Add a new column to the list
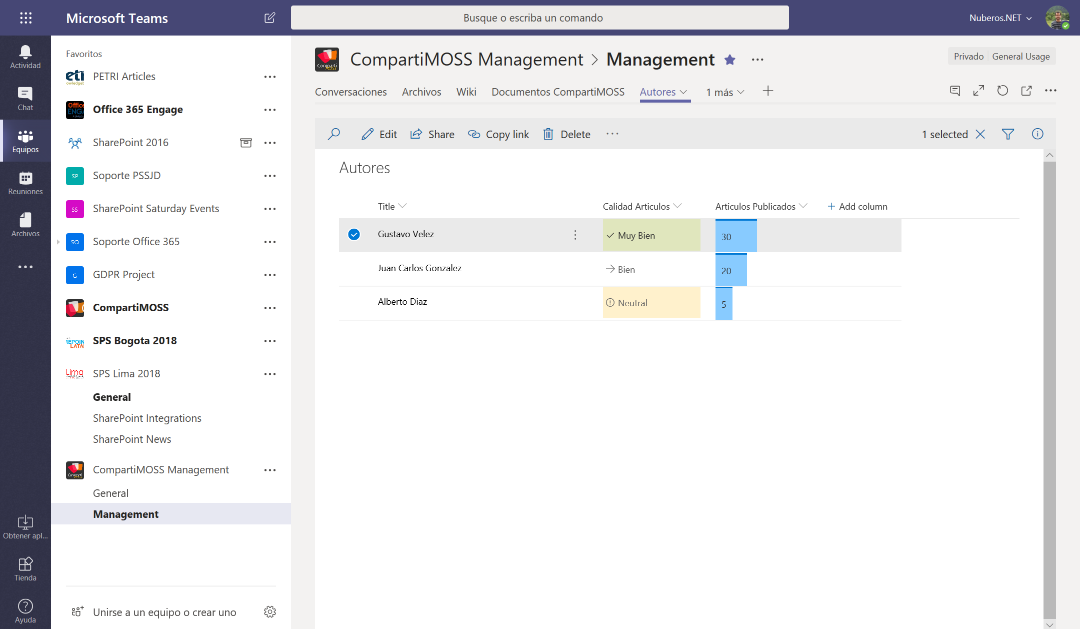This screenshot has height=629, width=1080. pyautogui.click(x=857, y=206)
